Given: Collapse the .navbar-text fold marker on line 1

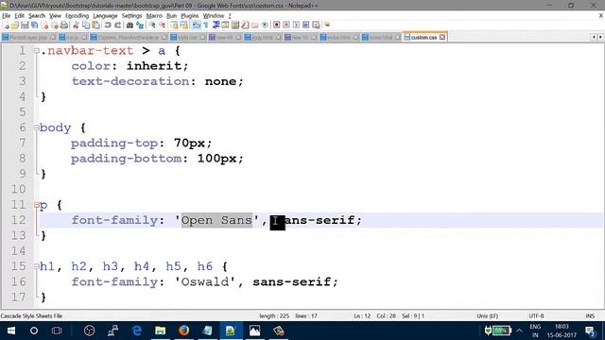Looking at the screenshot, I should coord(36,50).
